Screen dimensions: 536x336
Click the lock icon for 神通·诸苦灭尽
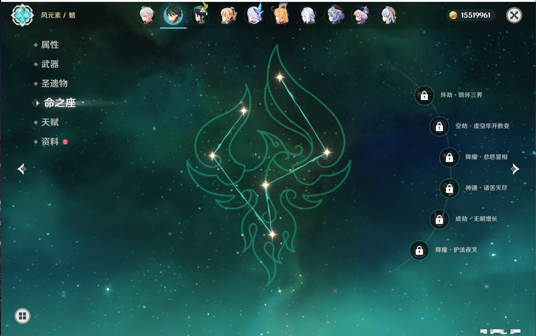[449, 188]
